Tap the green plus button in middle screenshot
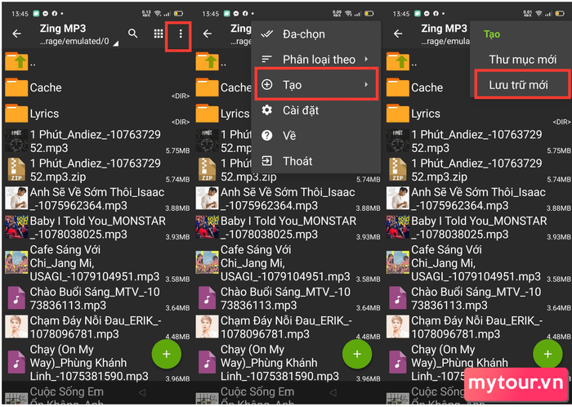 pyautogui.click(x=357, y=354)
